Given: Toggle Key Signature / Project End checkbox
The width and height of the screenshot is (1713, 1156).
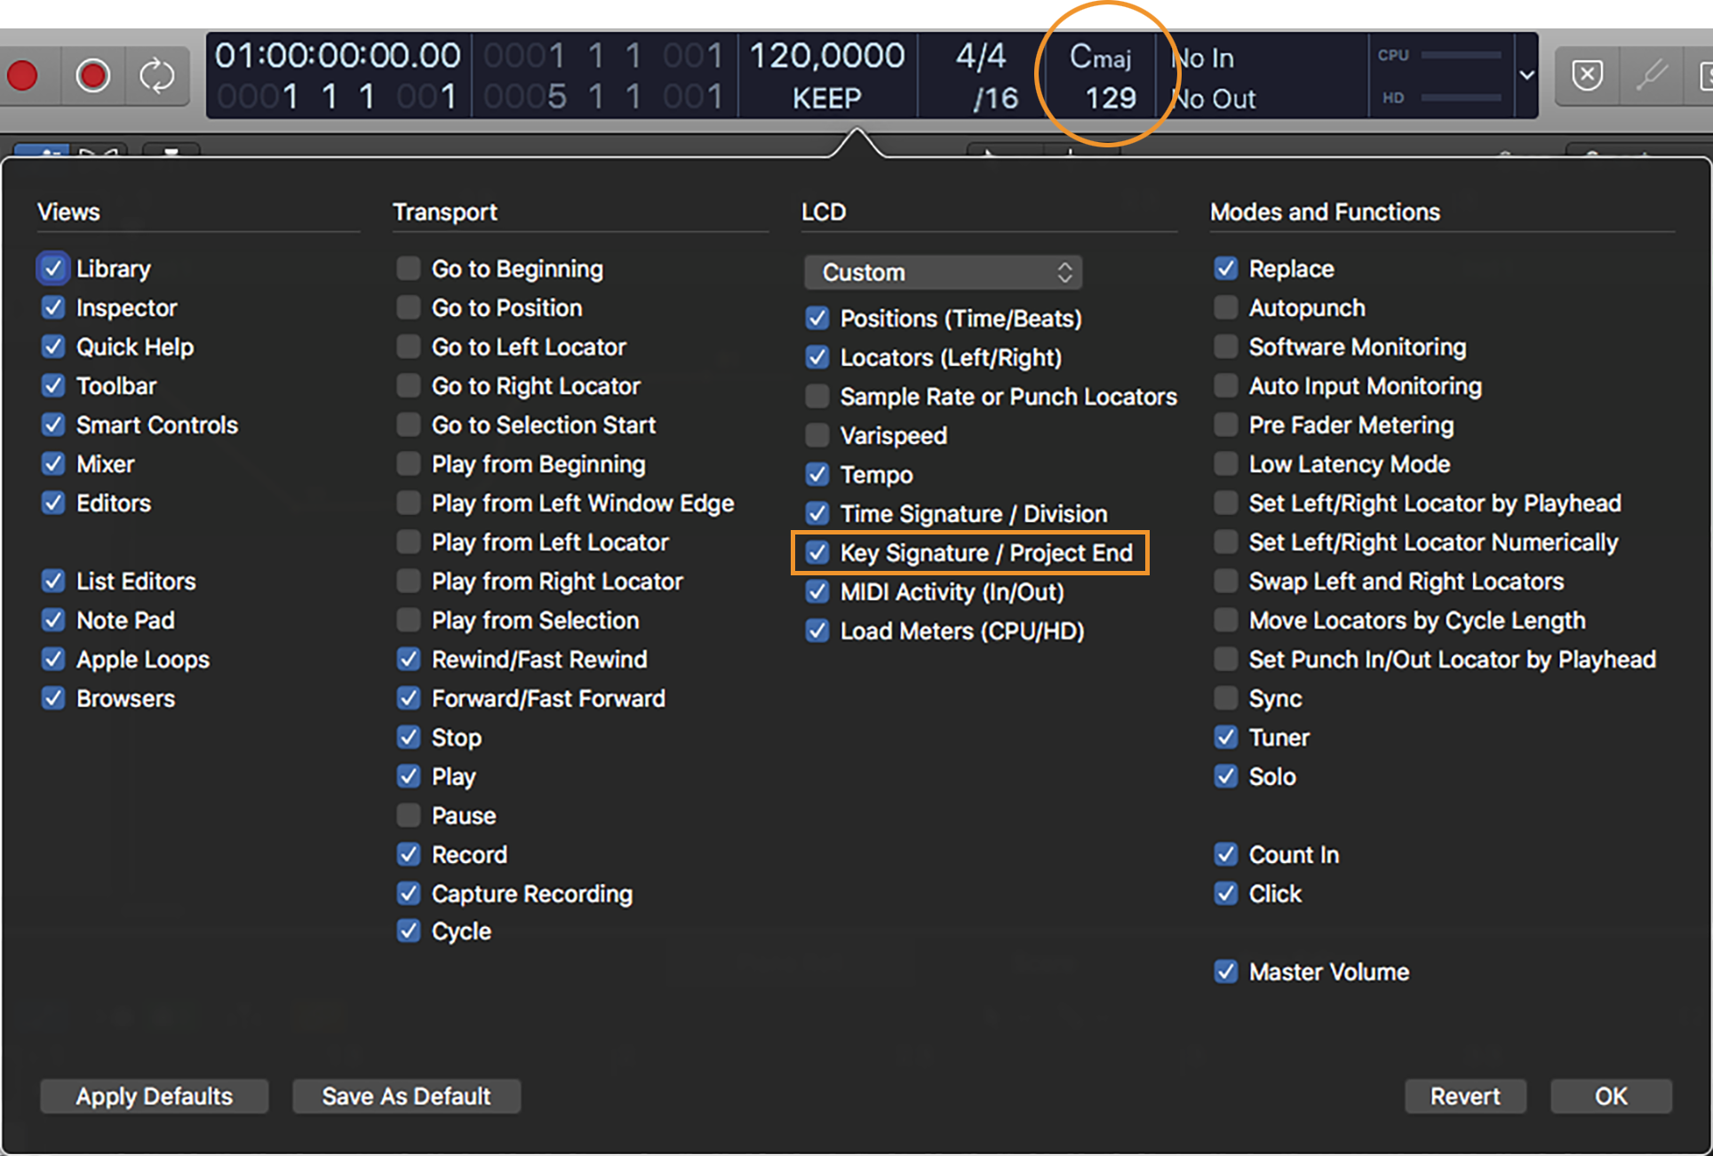Looking at the screenshot, I should pos(817,552).
